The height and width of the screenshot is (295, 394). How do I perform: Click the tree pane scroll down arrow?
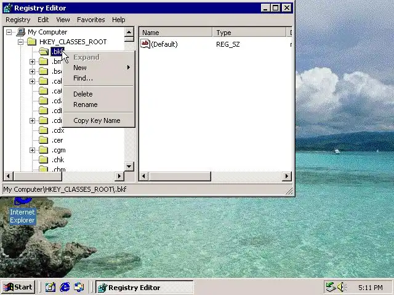click(129, 167)
